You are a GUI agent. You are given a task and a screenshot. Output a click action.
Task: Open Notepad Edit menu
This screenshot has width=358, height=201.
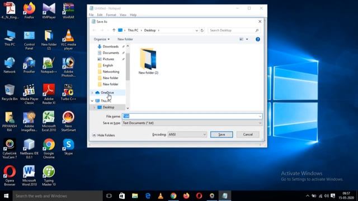[x=100, y=15]
